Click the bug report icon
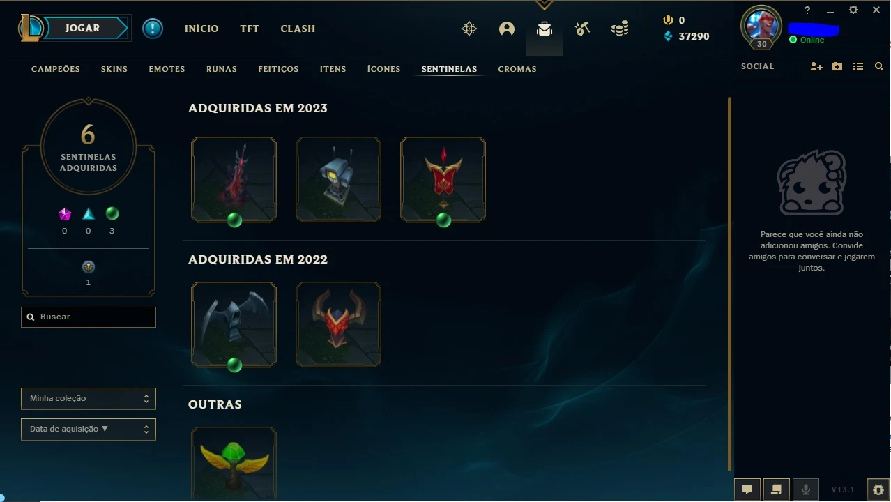Screen dimensions: 891x502 click(x=878, y=489)
